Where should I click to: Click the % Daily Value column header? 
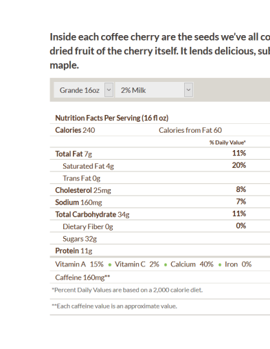click(x=227, y=142)
